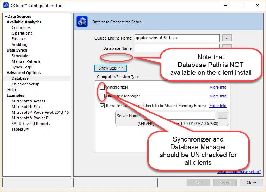Select Database under Advanced Options
Screen dimensions: 266x192
(x=20, y=78)
